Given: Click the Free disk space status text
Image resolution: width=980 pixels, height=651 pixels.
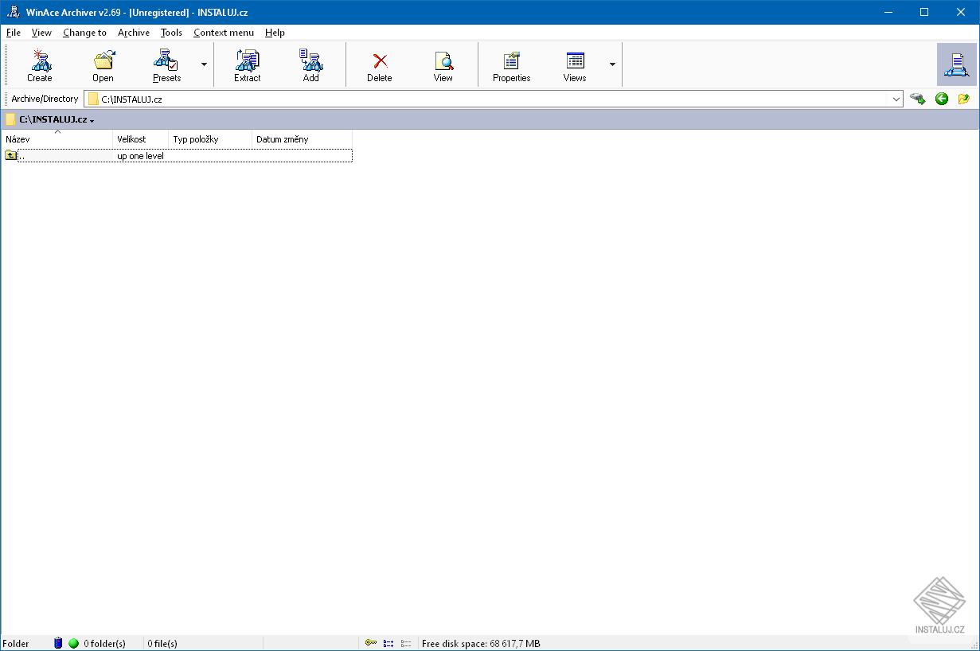Looking at the screenshot, I should [481, 644].
